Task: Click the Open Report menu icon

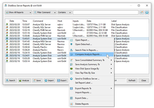Action: coord(71,40)
